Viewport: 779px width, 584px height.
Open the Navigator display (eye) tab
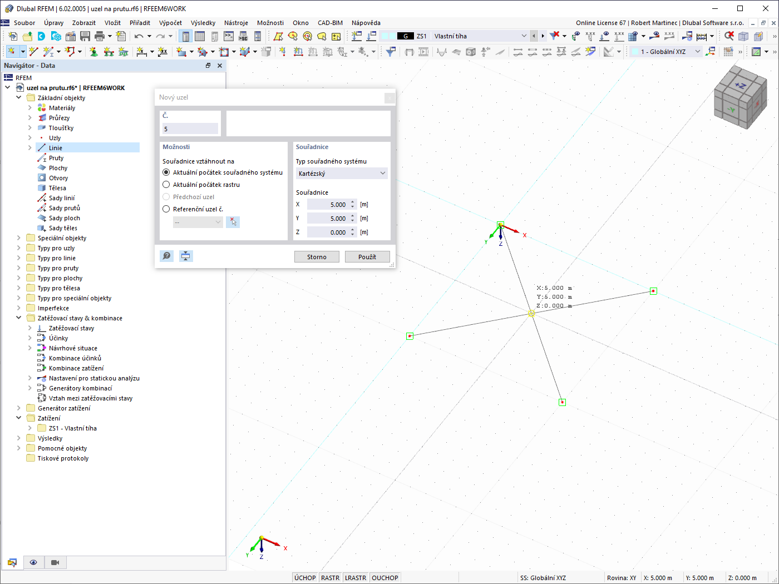[33, 562]
